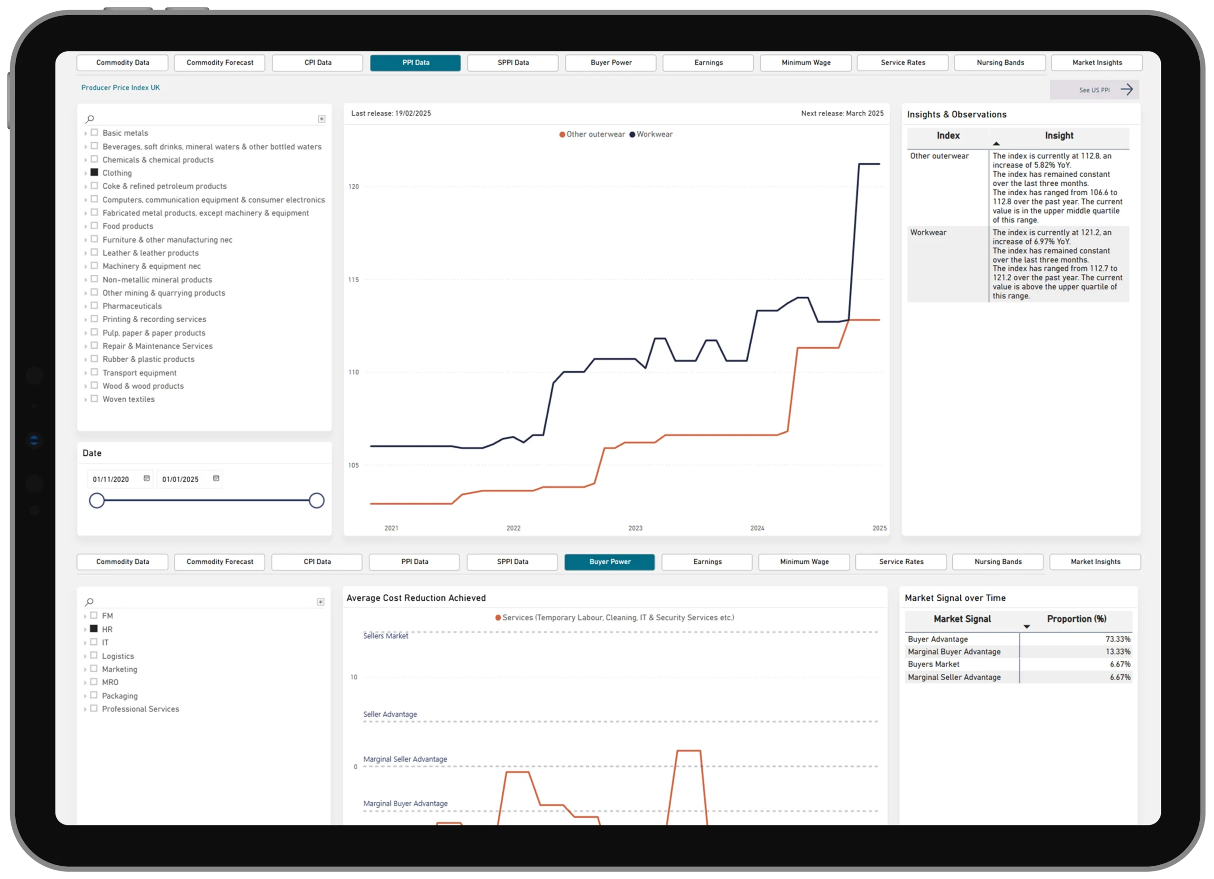
Task: Click the Pulp, paper & paper products item
Action: click(x=154, y=333)
